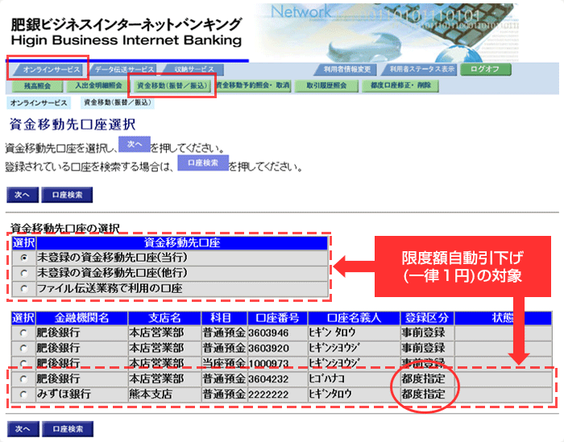Open the 残高照会 menu item

click(x=37, y=86)
